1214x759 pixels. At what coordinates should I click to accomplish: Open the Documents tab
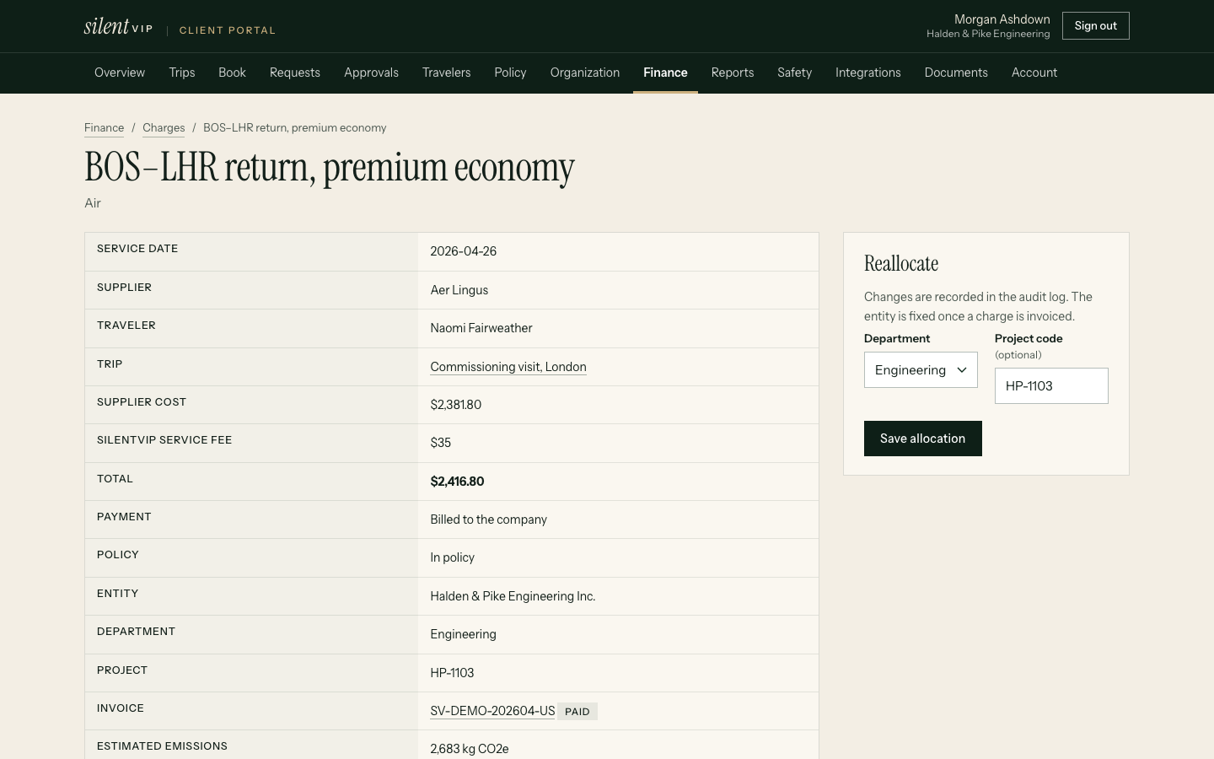[x=956, y=73]
